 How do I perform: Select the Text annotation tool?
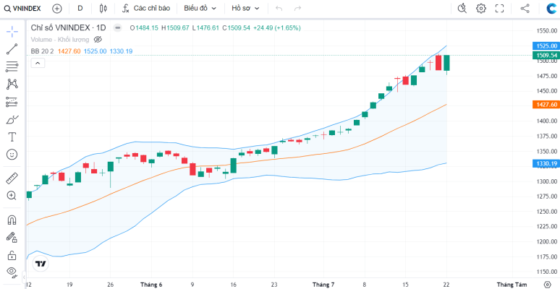(12, 137)
